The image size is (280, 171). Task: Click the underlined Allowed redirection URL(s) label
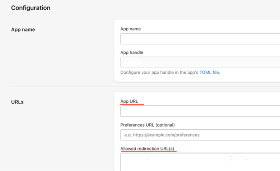pyautogui.click(x=147, y=148)
